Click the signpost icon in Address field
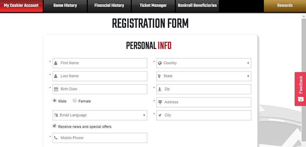 (x=160, y=102)
